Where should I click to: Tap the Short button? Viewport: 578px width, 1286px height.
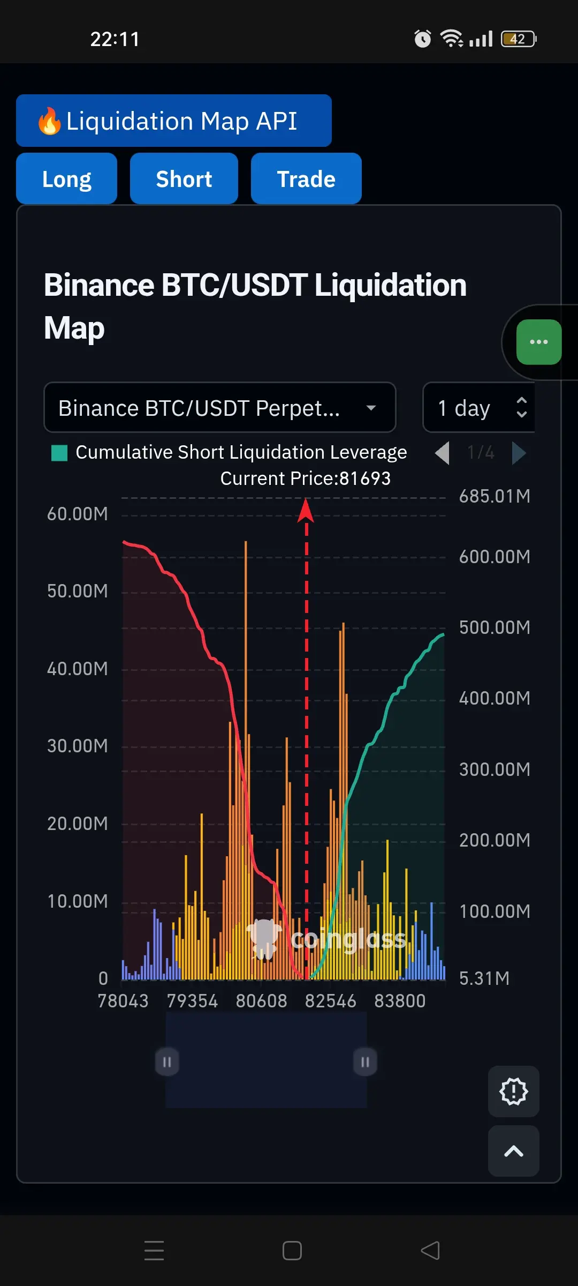[184, 178]
